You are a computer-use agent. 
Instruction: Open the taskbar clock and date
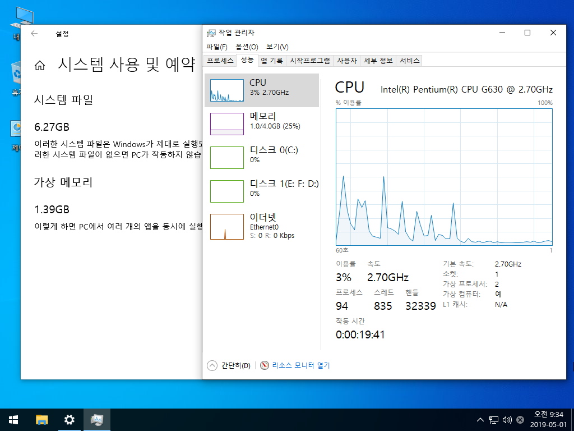coord(549,420)
